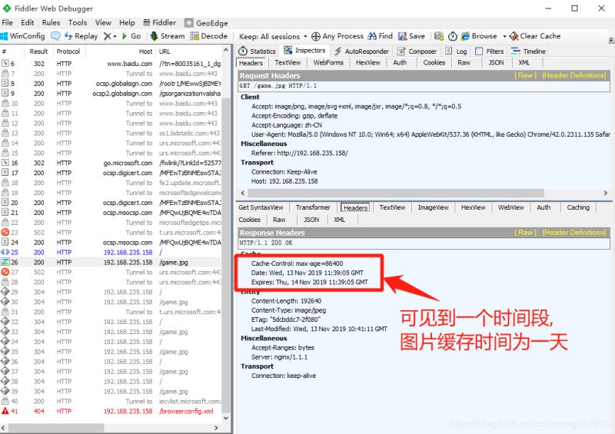Switch to response ImageView tab
The width and height of the screenshot is (615, 434).
pos(432,207)
